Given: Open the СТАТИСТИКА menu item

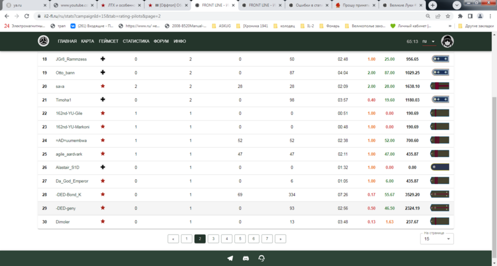Looking at the screenshot, I should (136, 41).
